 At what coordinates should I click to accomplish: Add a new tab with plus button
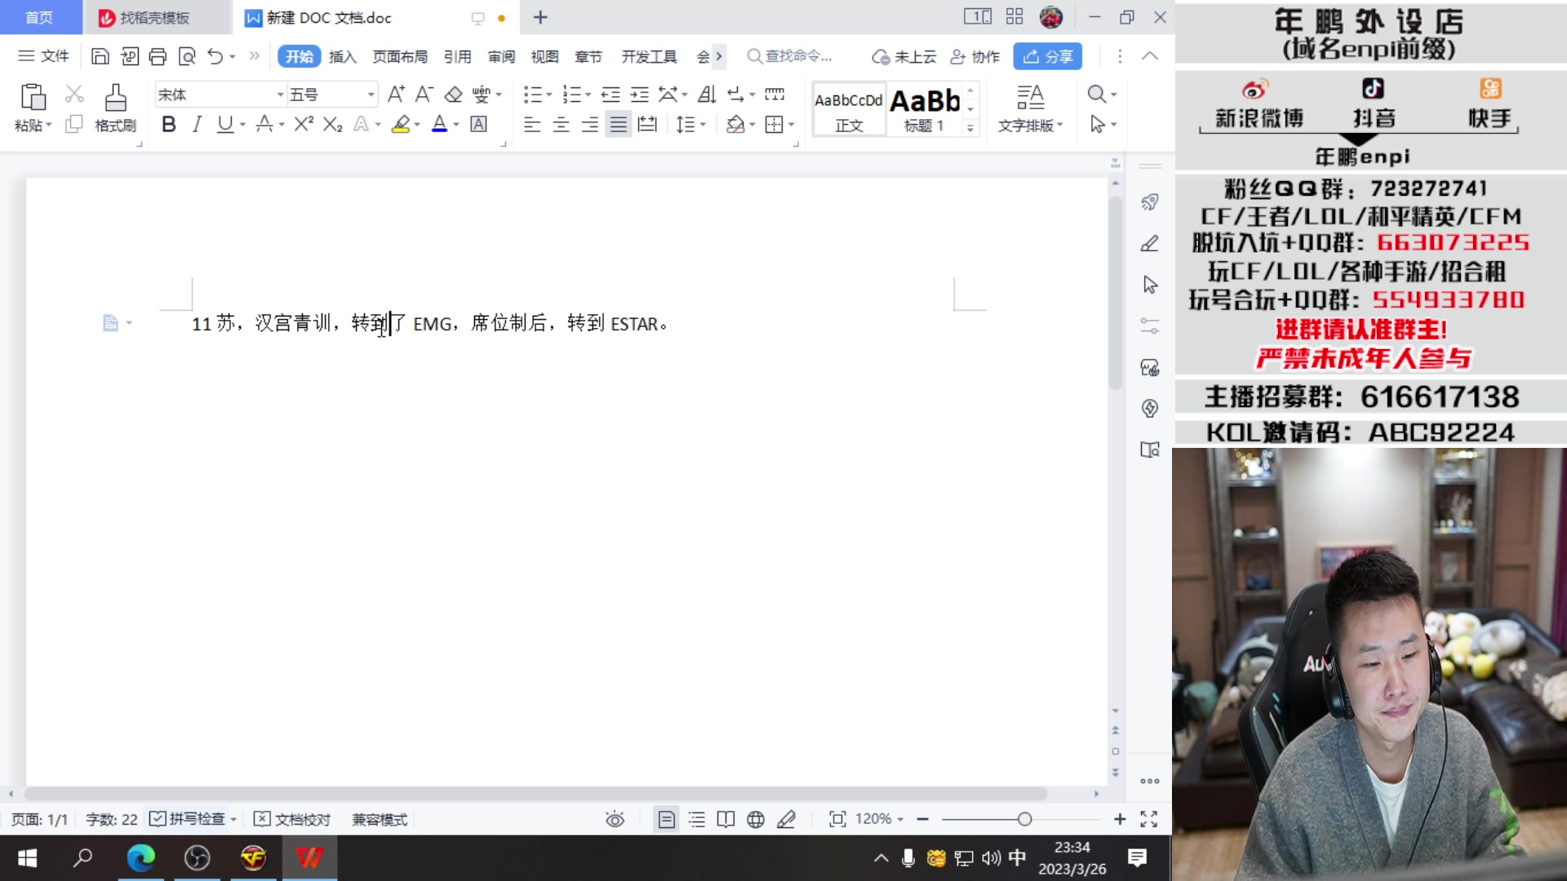point(540,17)
